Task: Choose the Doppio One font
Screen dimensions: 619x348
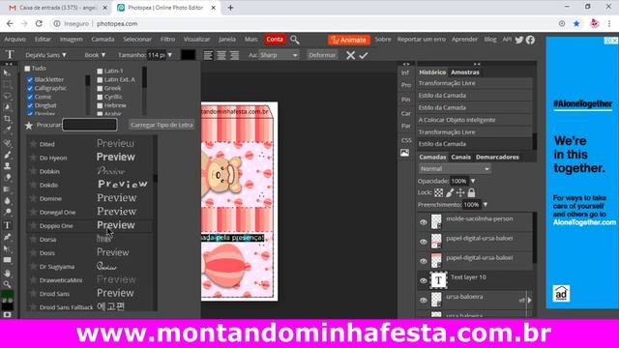Action: click(90, 225)
